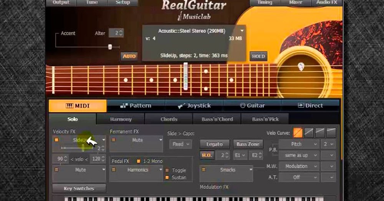Select the third Velo Curve icon

click(x=320, y=133)
